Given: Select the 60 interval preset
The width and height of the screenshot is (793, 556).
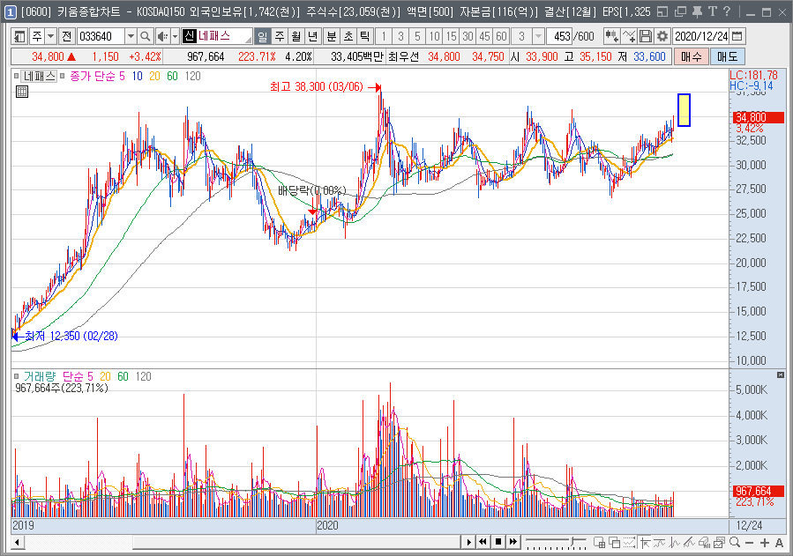Looking at the screenshot, I should pyautogui.click(x=501, y=36).
